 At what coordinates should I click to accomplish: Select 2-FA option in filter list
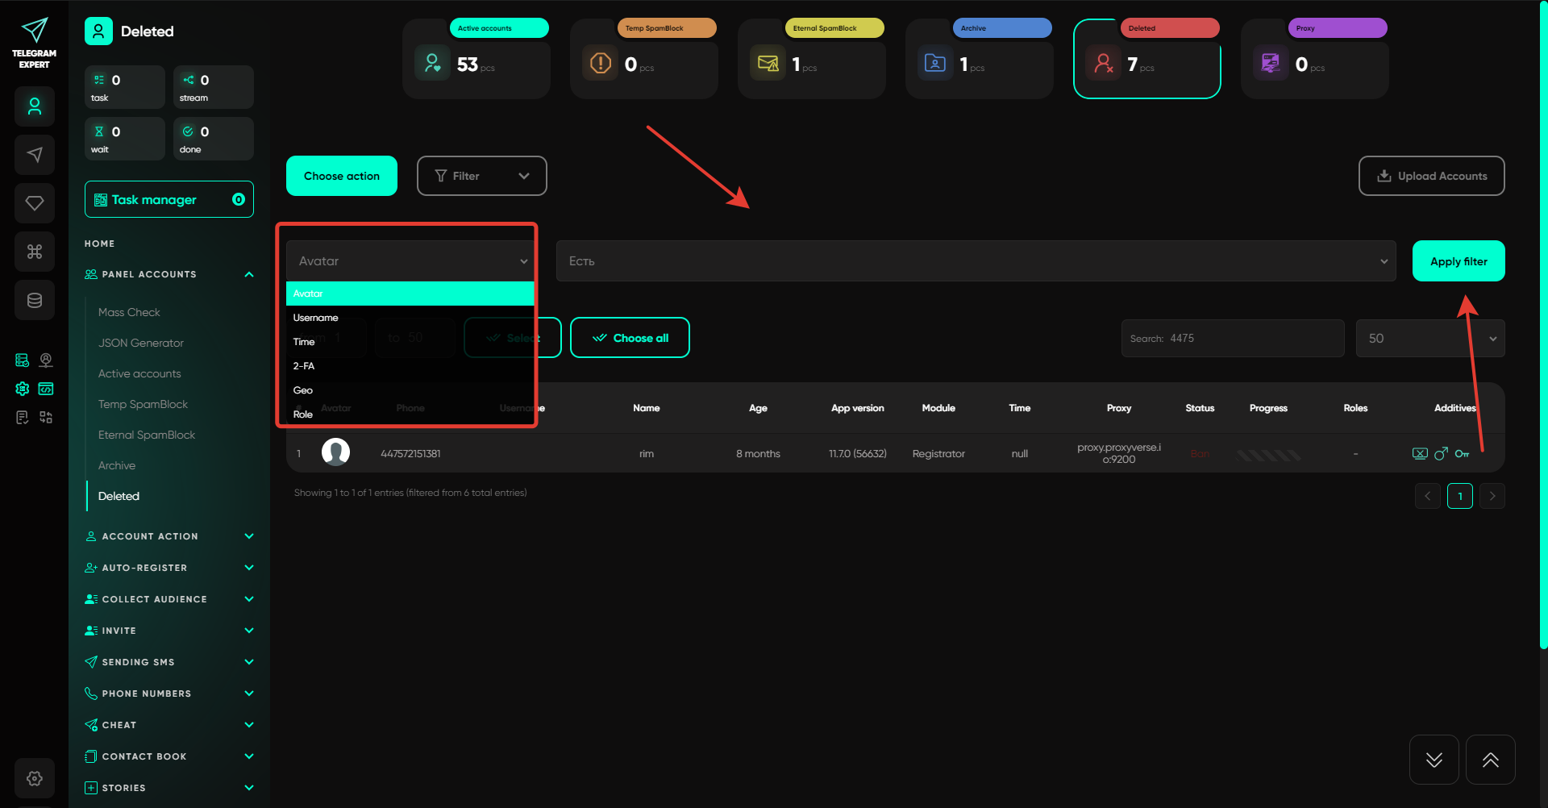click(x=304, y=366)
